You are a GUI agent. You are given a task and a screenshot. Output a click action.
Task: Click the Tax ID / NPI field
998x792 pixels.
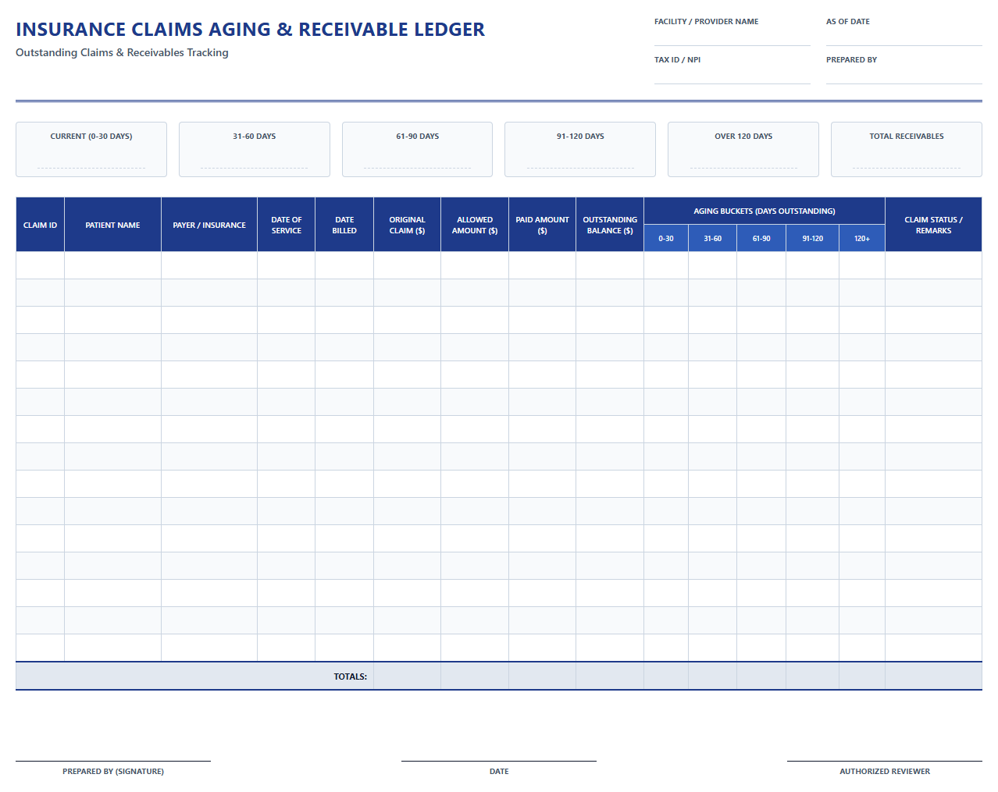coord(732,75)
